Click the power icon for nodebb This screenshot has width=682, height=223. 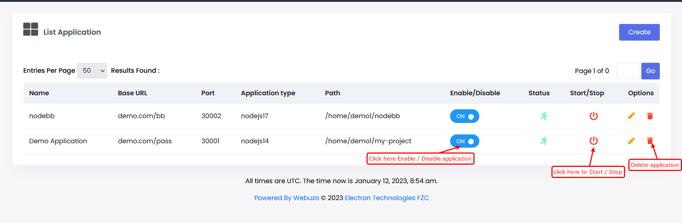pos(593,116)
